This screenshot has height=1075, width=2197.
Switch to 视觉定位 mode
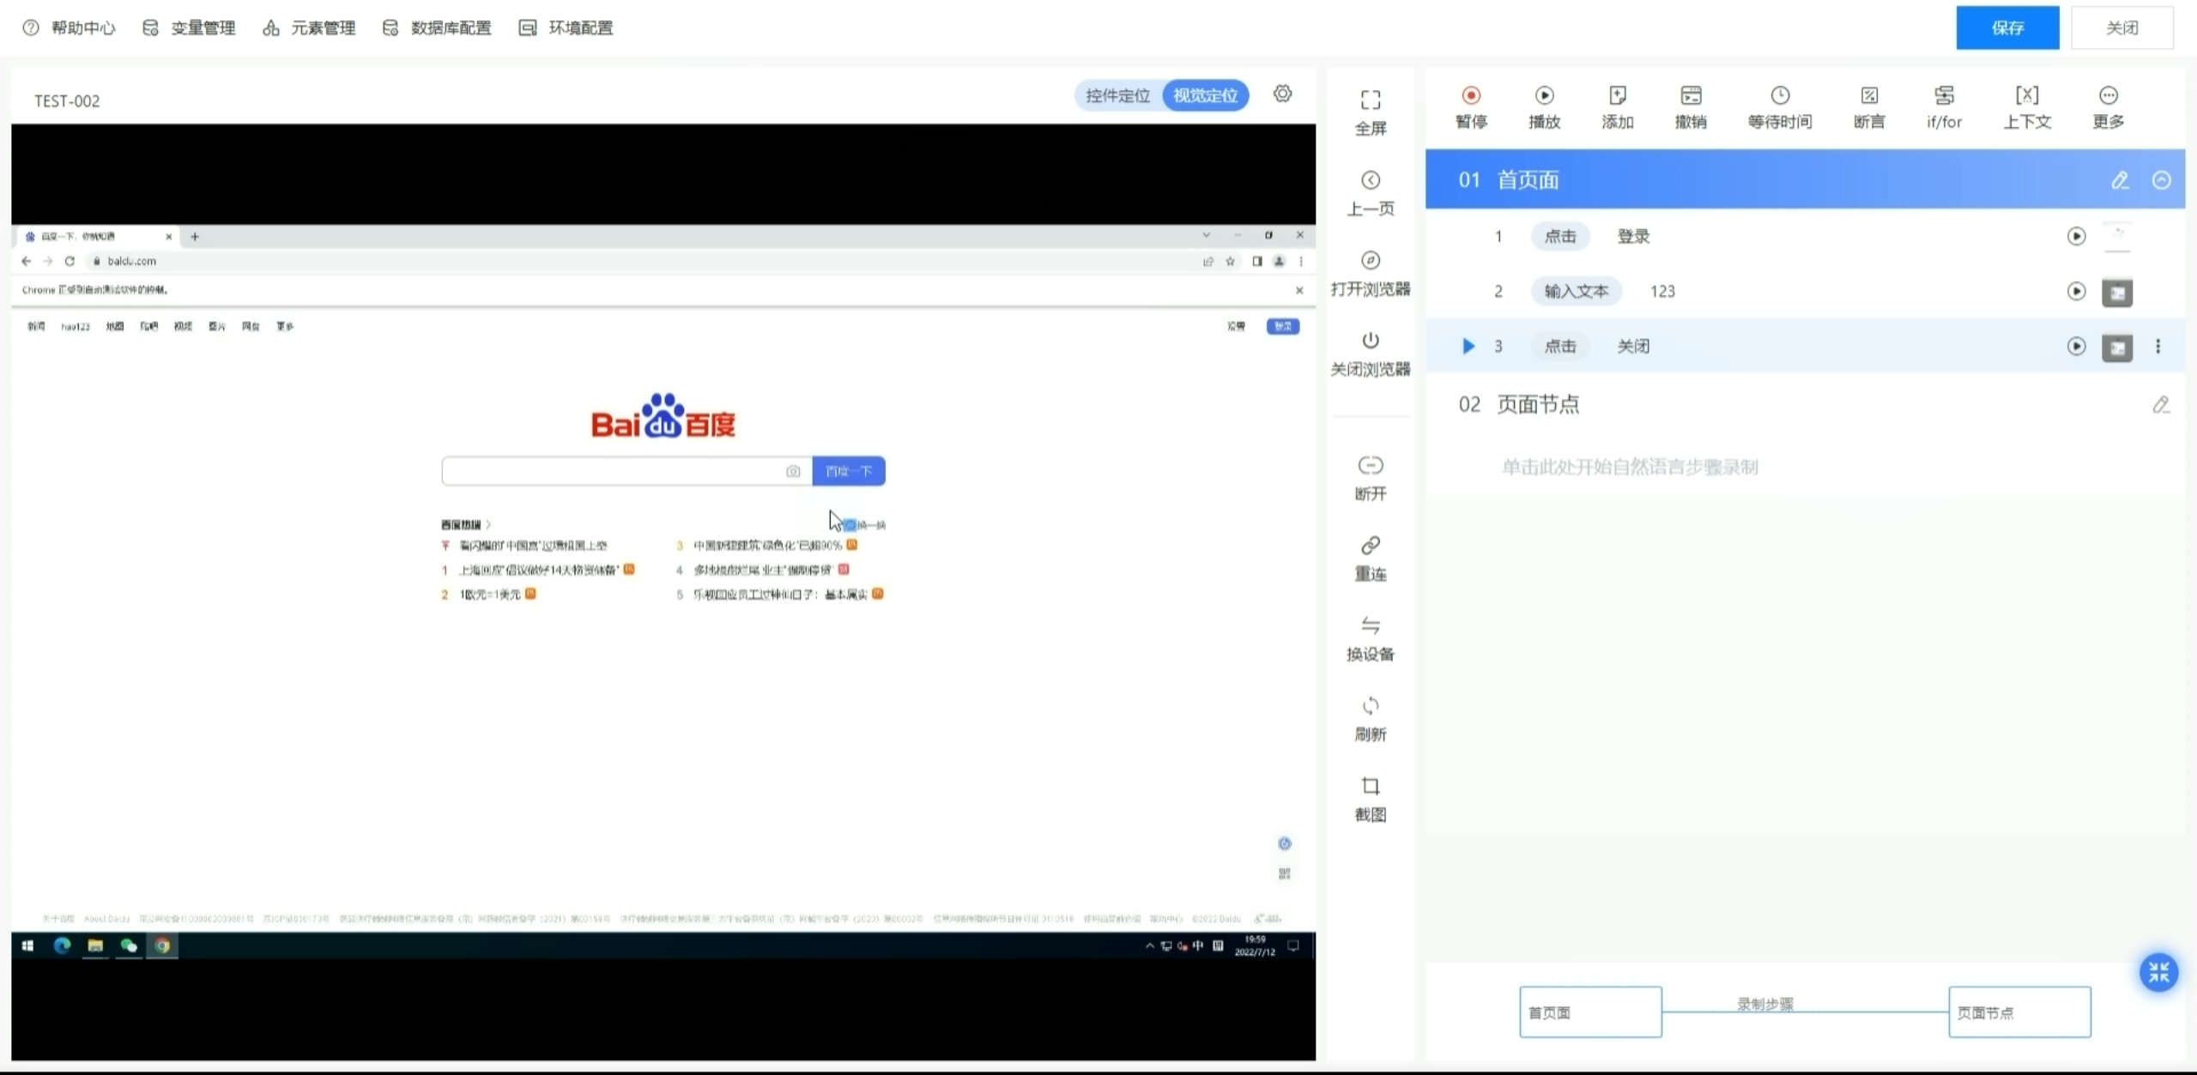pos(1205,95)
